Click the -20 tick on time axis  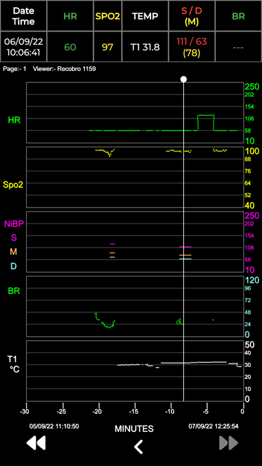click(98, 412)
